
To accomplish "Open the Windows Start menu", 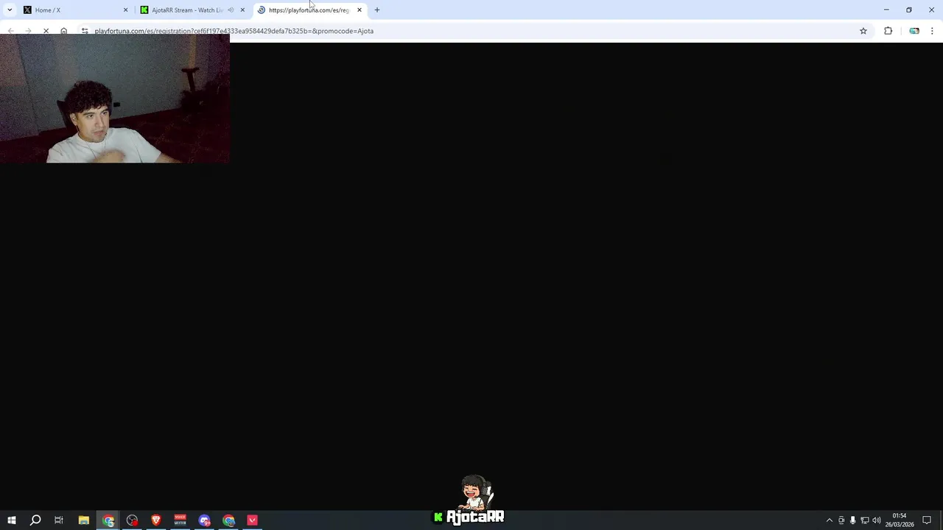I will (x=12, y=520).
